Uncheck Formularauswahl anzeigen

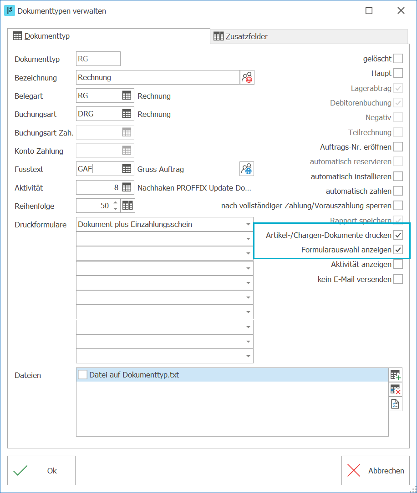(x=398, y=250)
